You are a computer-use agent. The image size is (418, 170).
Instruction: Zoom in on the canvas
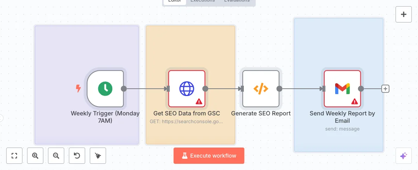tap(35, 156)
